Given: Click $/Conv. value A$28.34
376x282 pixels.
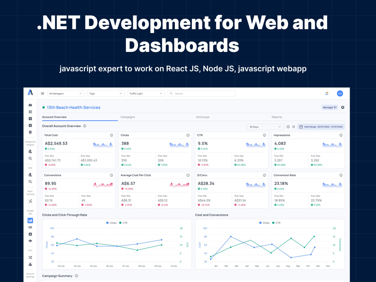Looking at the screenshot, I should [206, 183].
